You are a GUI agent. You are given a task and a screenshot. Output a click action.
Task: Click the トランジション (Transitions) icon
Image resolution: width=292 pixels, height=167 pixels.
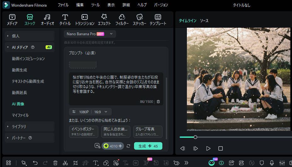pyautogui.click(x=85, y=19)
